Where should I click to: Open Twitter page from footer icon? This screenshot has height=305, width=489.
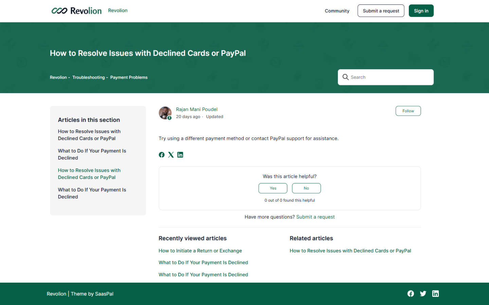[x=423, y=293]
